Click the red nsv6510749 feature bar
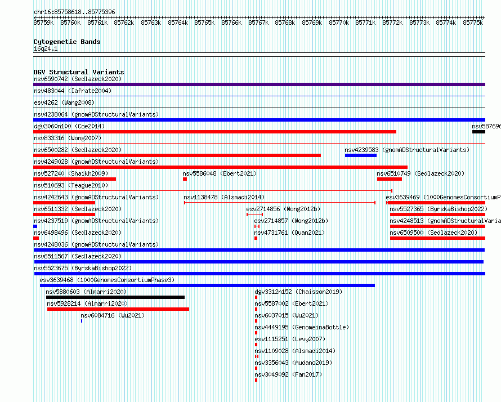 (390, 179)
